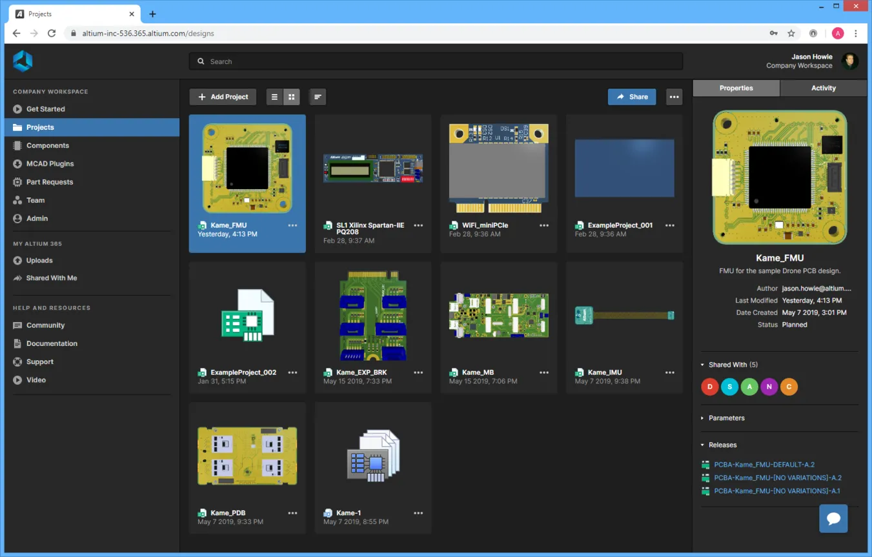Open Kame_MB project ellipsis menu
The height and width of the screenshot is (557, 872).
coord(544,372)
